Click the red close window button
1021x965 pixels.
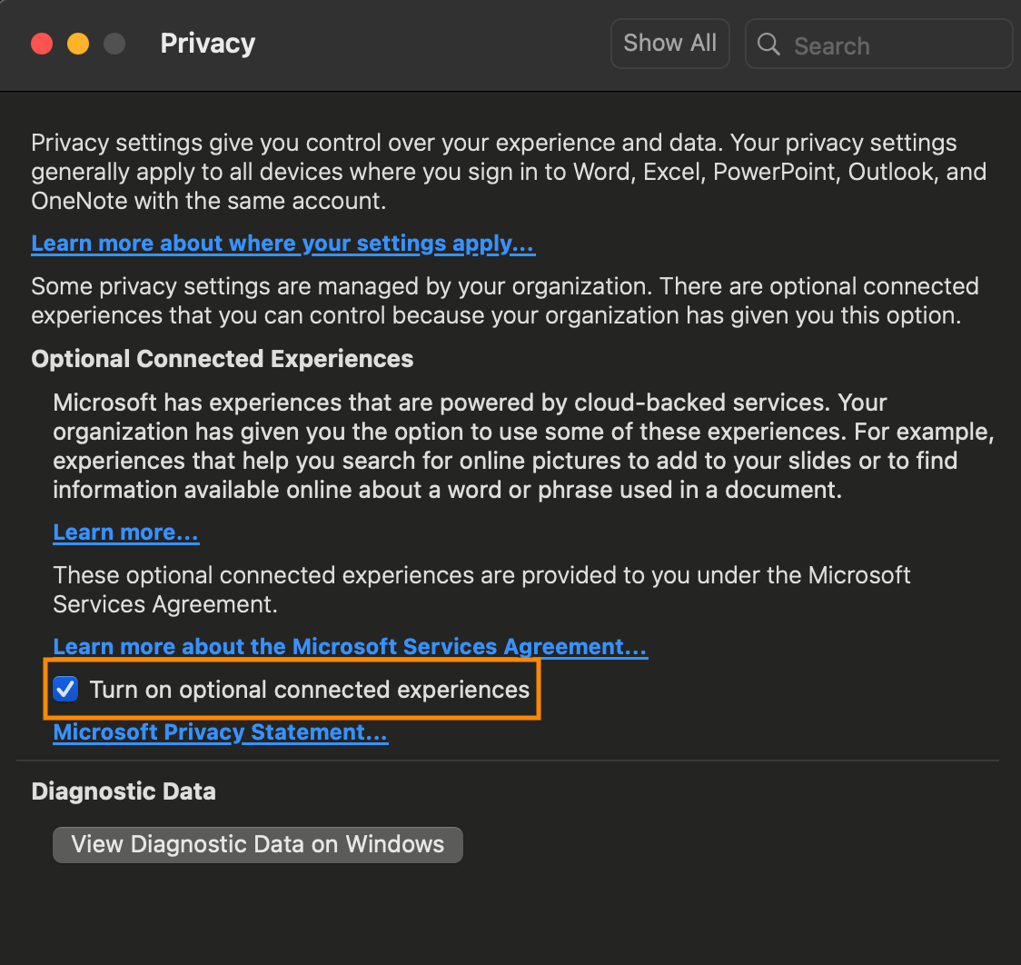(42, 44)
